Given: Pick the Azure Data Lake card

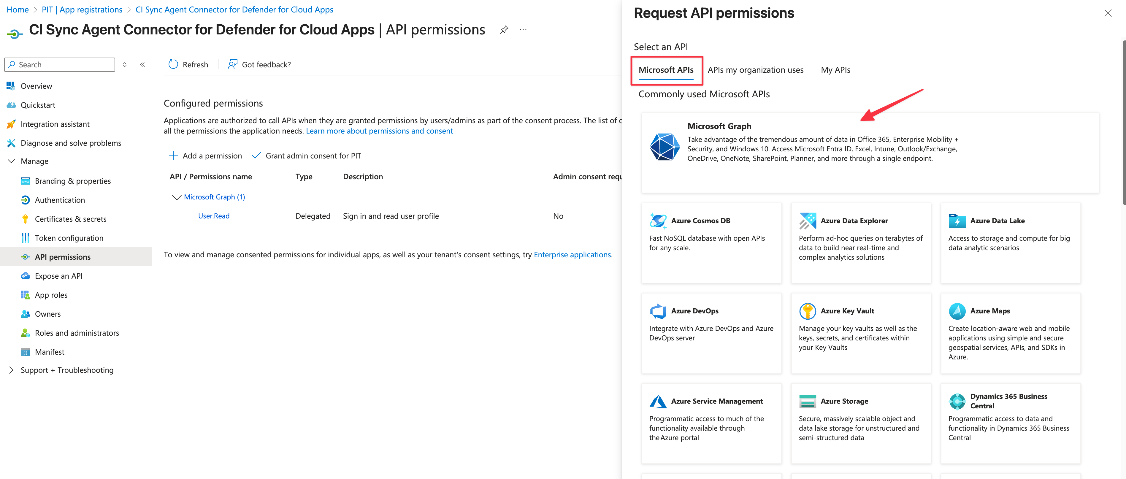Looking at the screenshot, I should (1011, 243).
